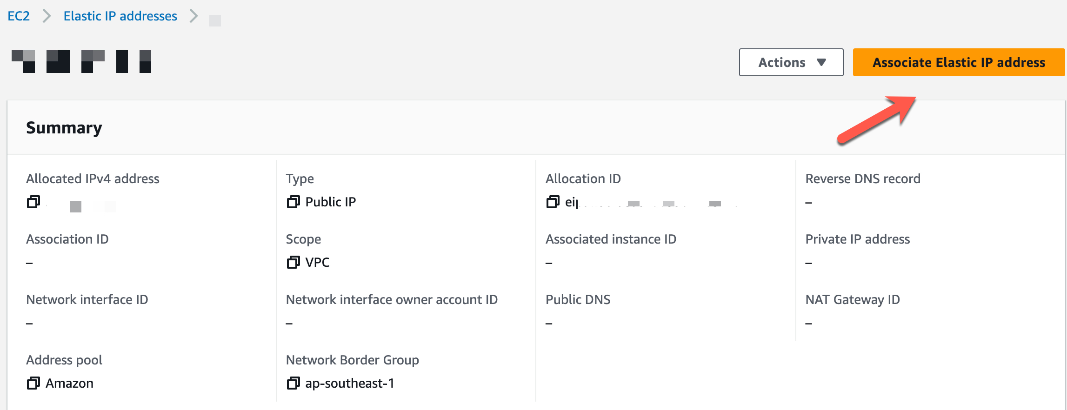
Task: Click the blurred page title
Action: coord(81,61)
